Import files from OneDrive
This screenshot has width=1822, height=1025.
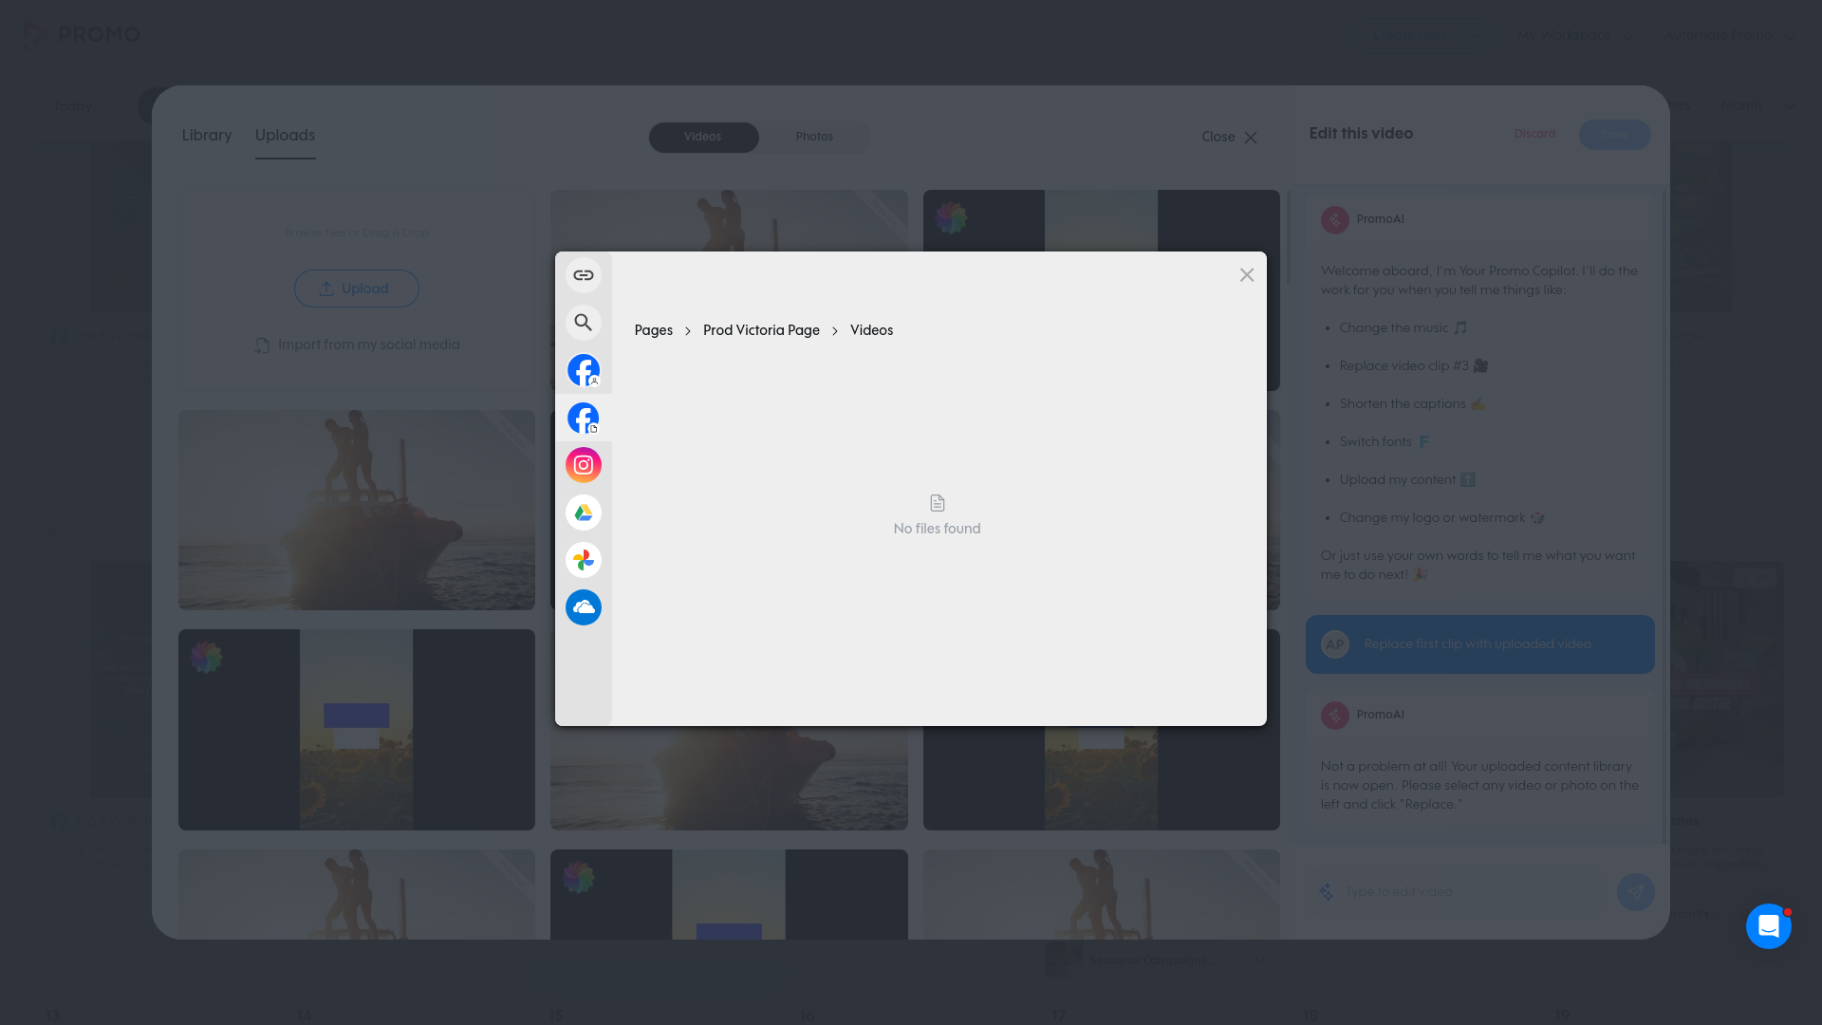[x=584, y=607]
